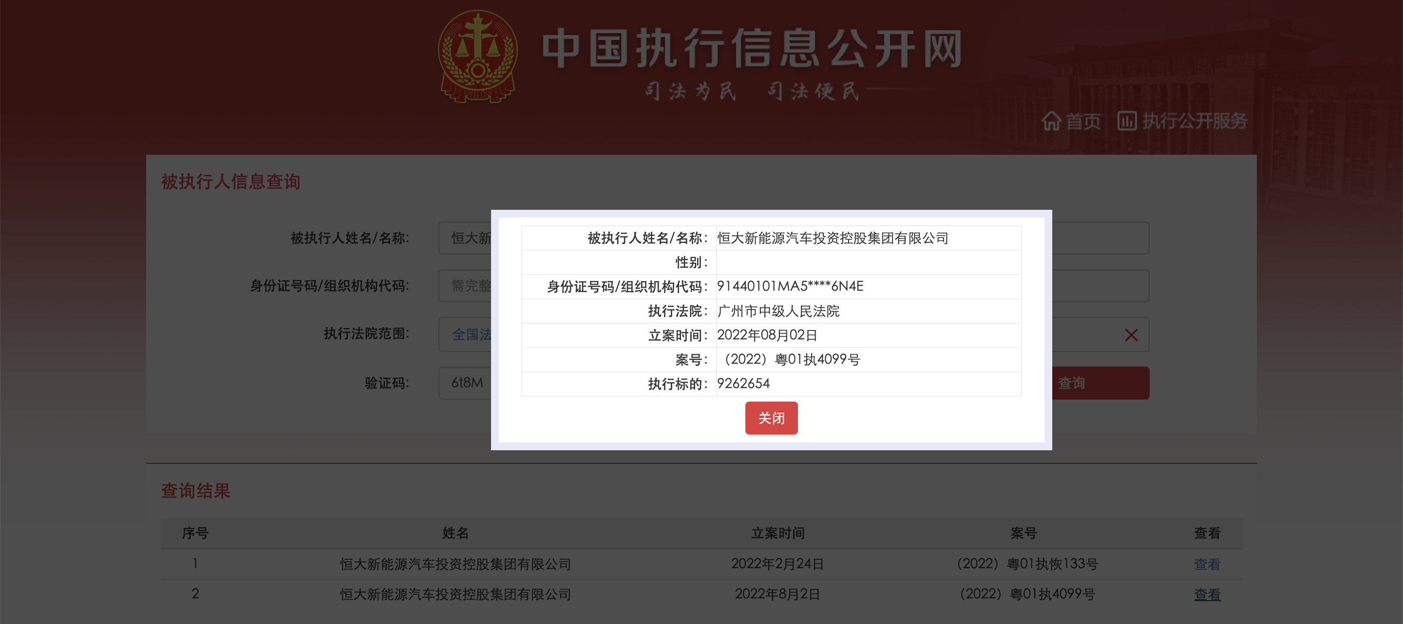Click the 查看 column header
Image resolution: width=1403 pixels, height=624 pixels.
tap(1207, 533)
